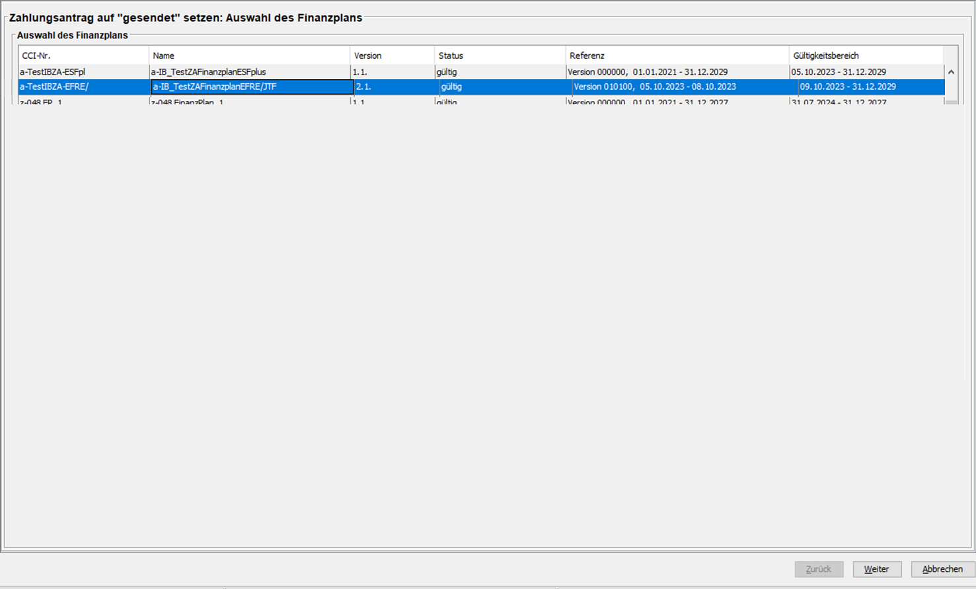This screenshot has height=589, width=976.
Task: Select status gültig in EFRE/JTF row
Action: (506, 87)
